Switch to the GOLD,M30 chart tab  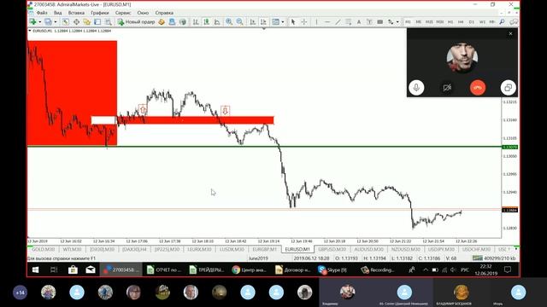pyautogui.click(x=44, y=250)
